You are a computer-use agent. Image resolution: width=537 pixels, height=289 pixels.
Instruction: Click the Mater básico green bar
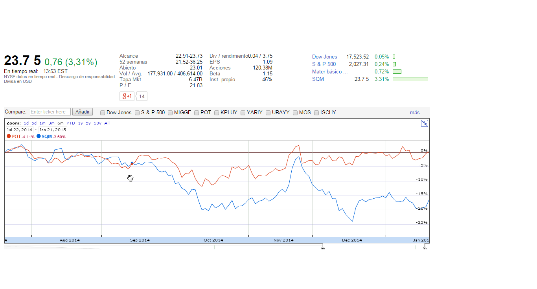pyautogui.click(x=397, y=72)
